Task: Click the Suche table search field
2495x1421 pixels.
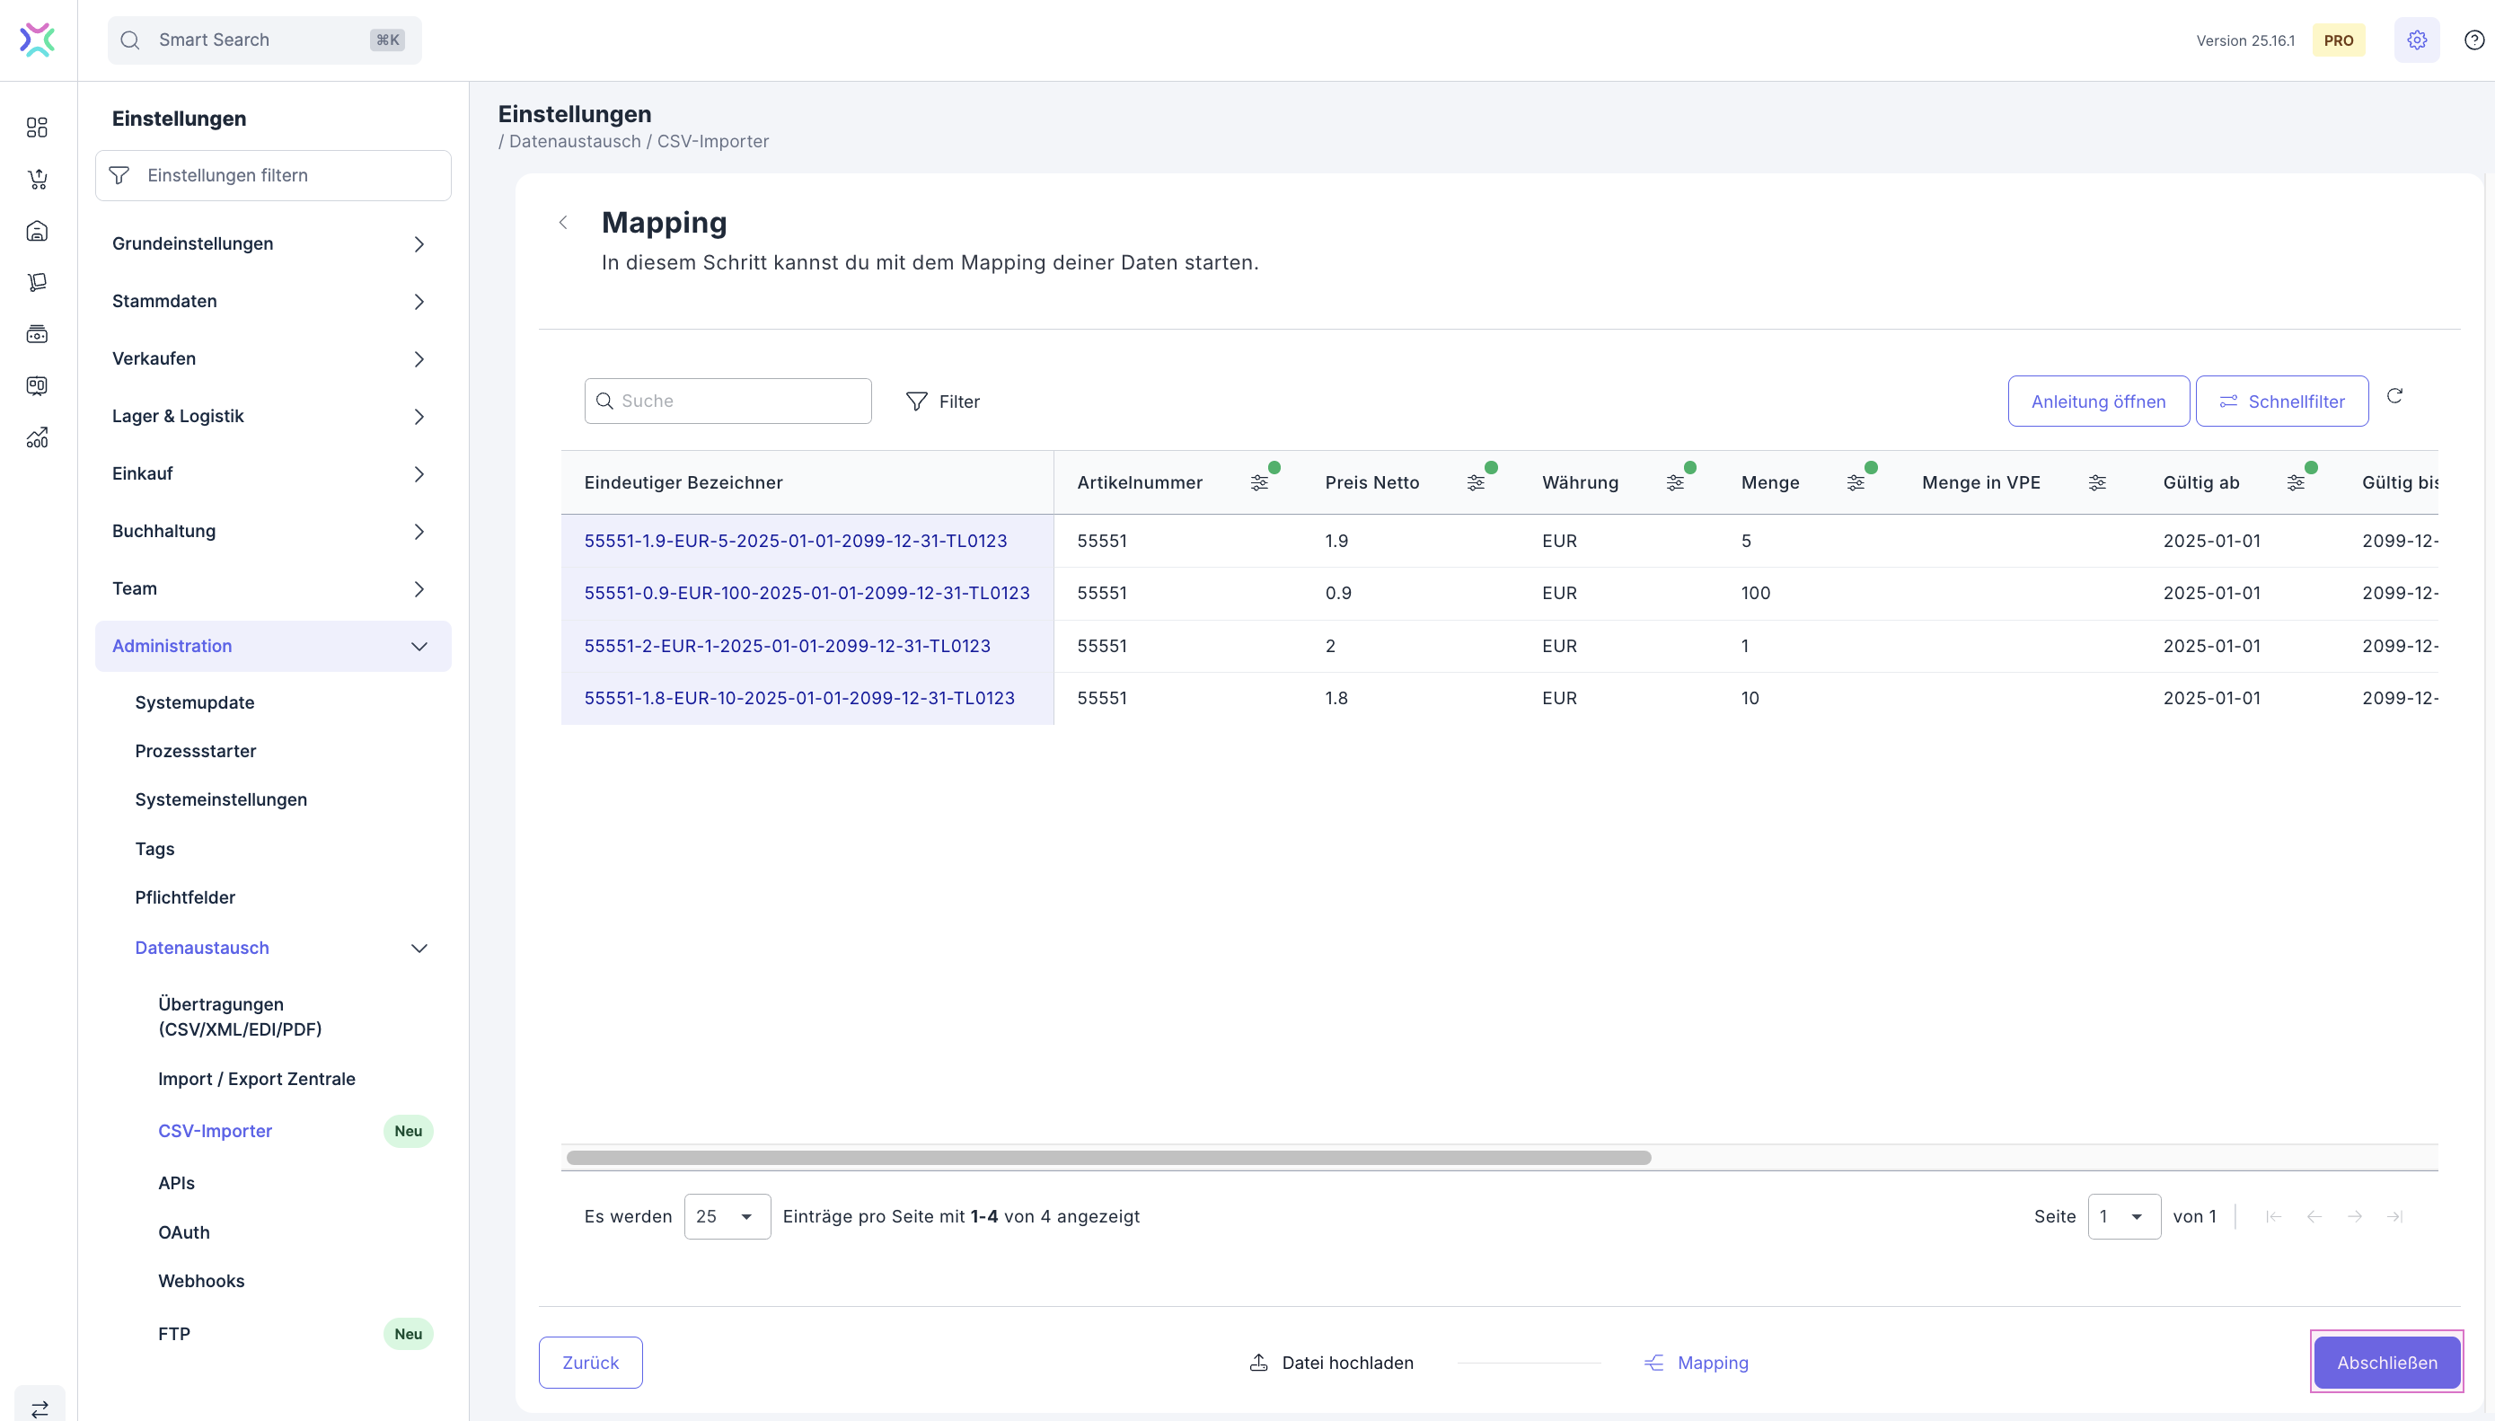Action: pos(727,402)
